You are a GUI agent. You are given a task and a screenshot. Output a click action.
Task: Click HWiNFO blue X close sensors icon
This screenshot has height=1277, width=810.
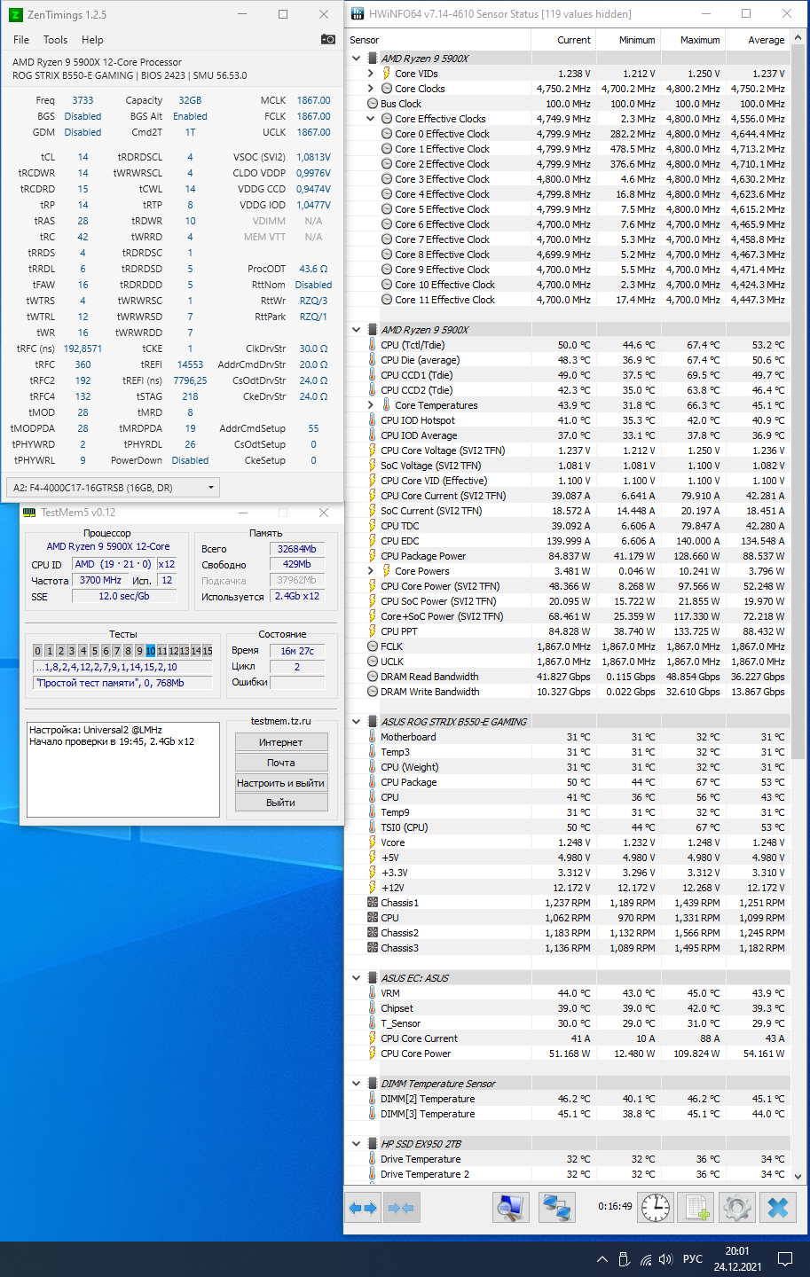pyautogui.click(x=778, y=1207)
